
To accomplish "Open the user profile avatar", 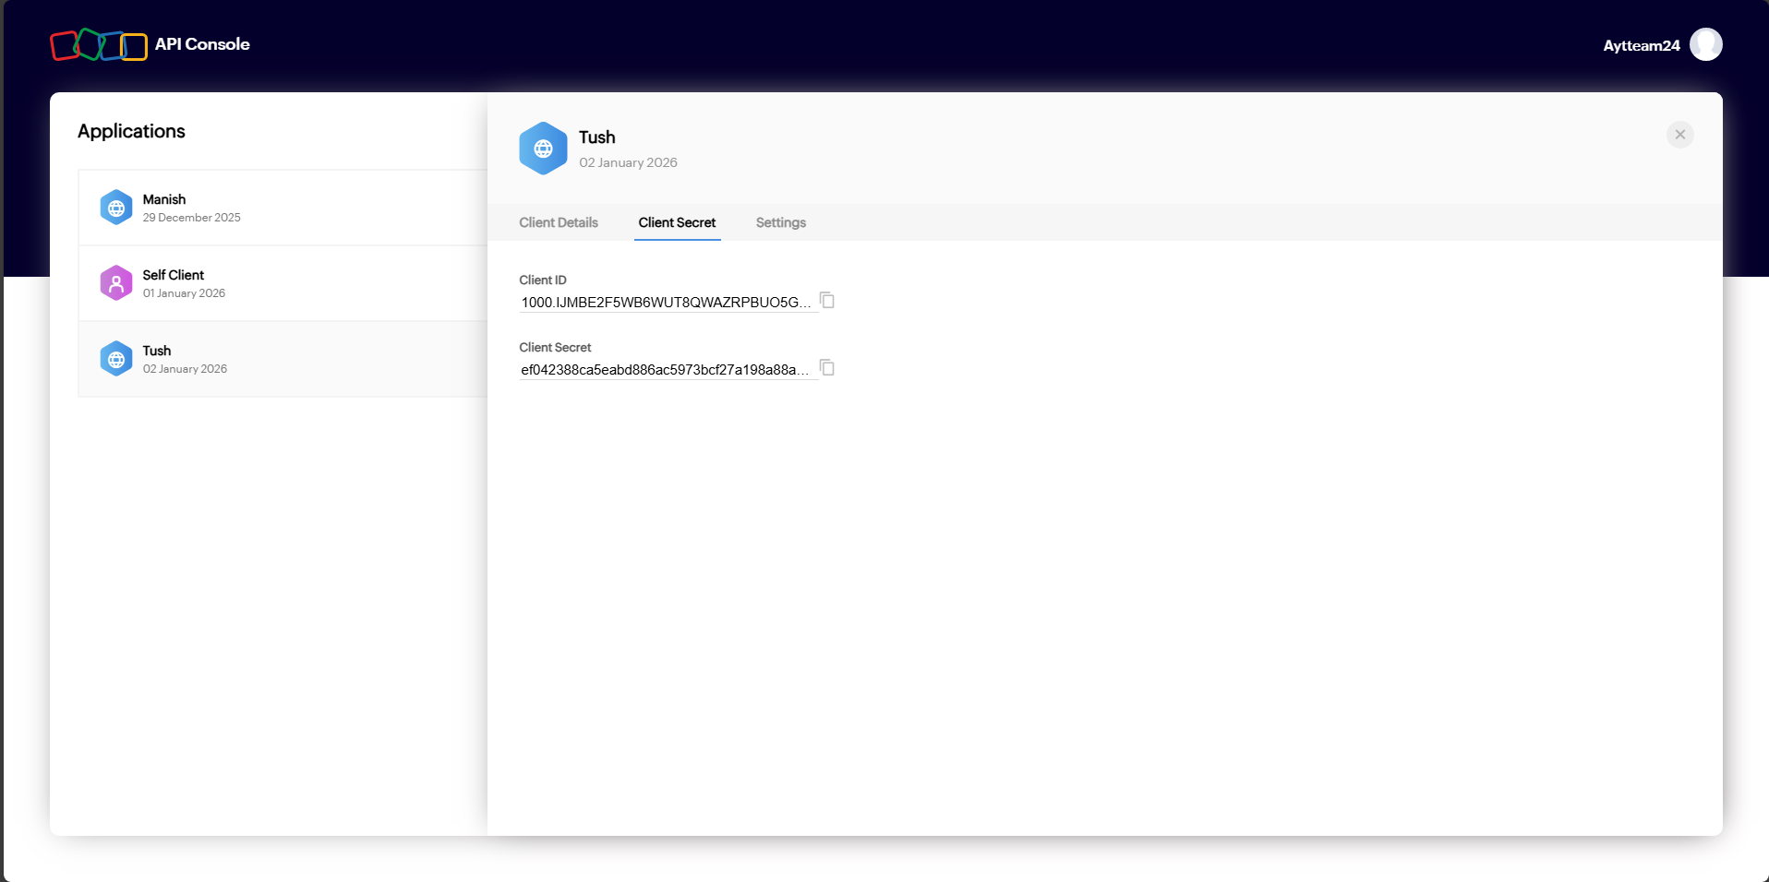I will coord(1705,44).
